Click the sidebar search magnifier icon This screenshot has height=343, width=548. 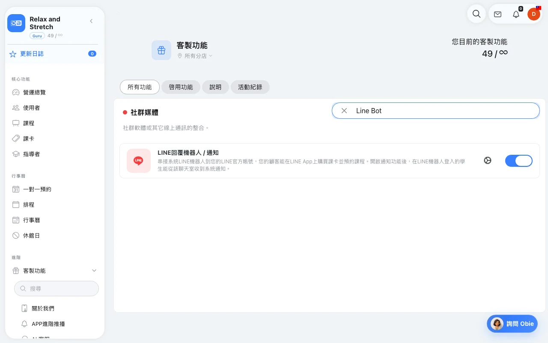23,289
